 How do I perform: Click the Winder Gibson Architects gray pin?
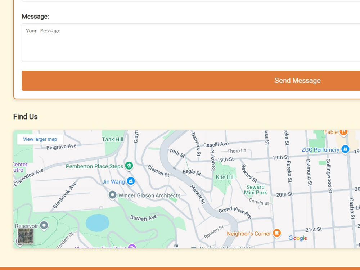click(112, 195)
